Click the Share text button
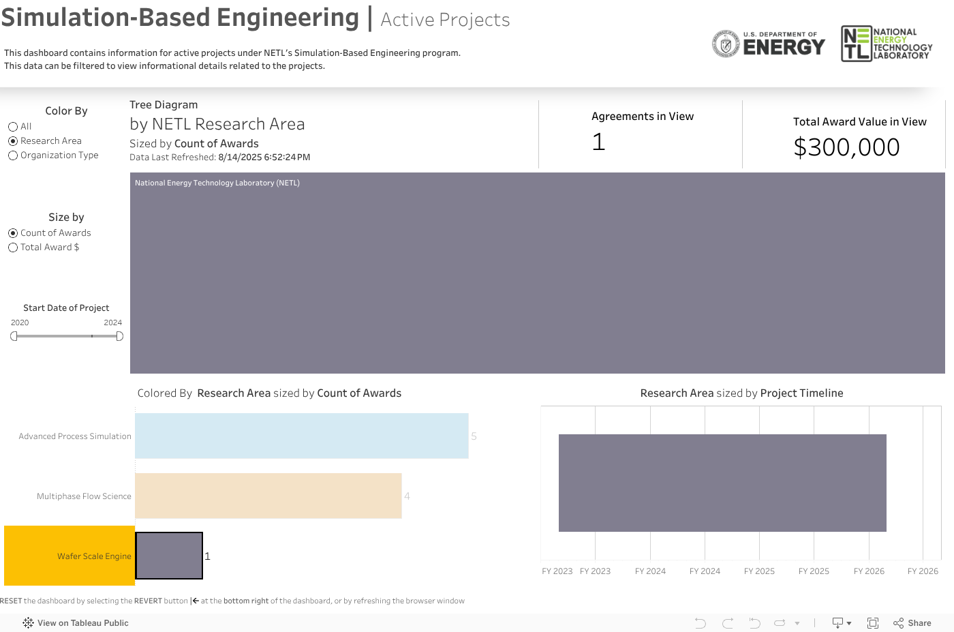 pyautogui.click(x=919, y=623)
